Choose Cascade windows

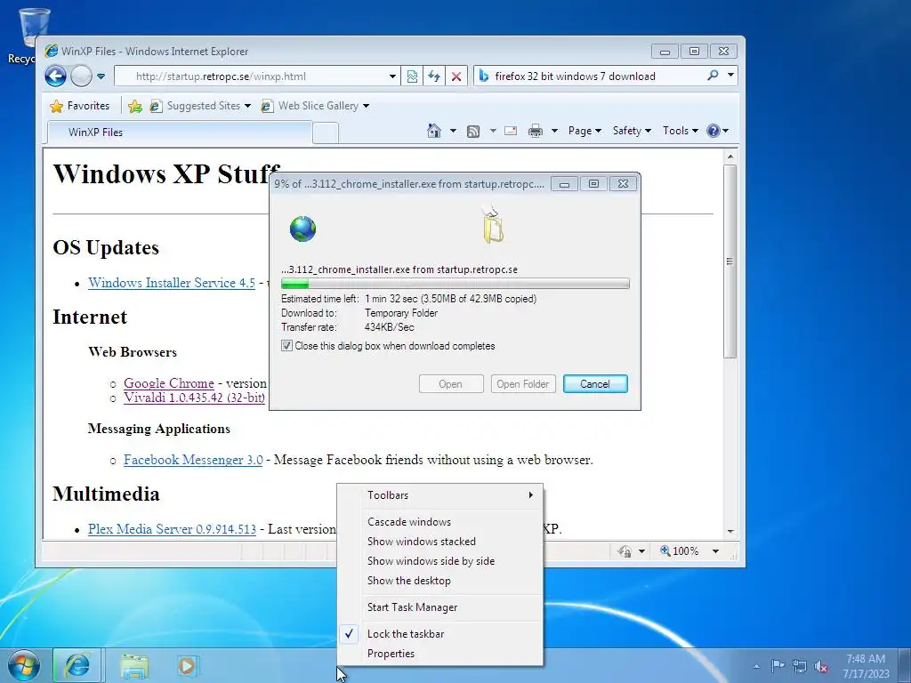coord(440,521)
